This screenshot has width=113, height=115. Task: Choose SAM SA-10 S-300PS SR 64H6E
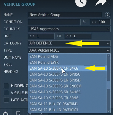coord(67,92)
